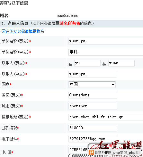
Task: Click the city field 'shenzhen'
Action: coord(93,106)
